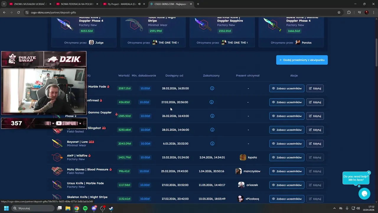Click Survival Knife Doppler Sapphire card title
The image size is (378, 213).
tap(230, 19)
